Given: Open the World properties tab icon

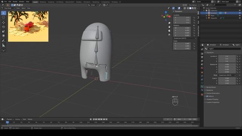Looking at the screenshot, I should (x=202, y=68).
